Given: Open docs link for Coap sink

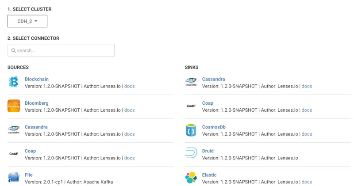Looking at the screenshot, I should click(307, 110).
